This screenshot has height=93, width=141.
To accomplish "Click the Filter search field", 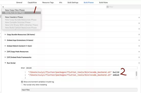I will point(123,7).
